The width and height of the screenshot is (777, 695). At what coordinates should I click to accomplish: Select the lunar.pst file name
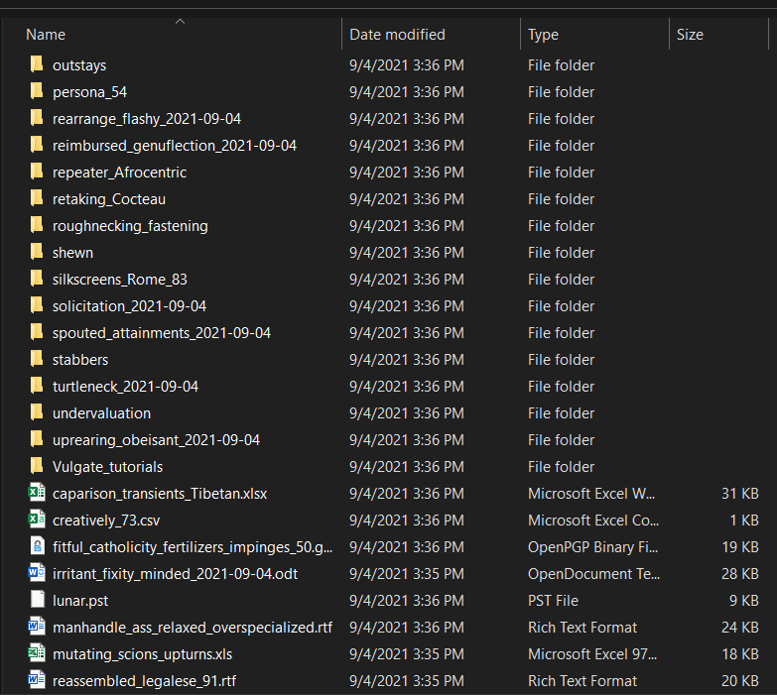[80, 601]
